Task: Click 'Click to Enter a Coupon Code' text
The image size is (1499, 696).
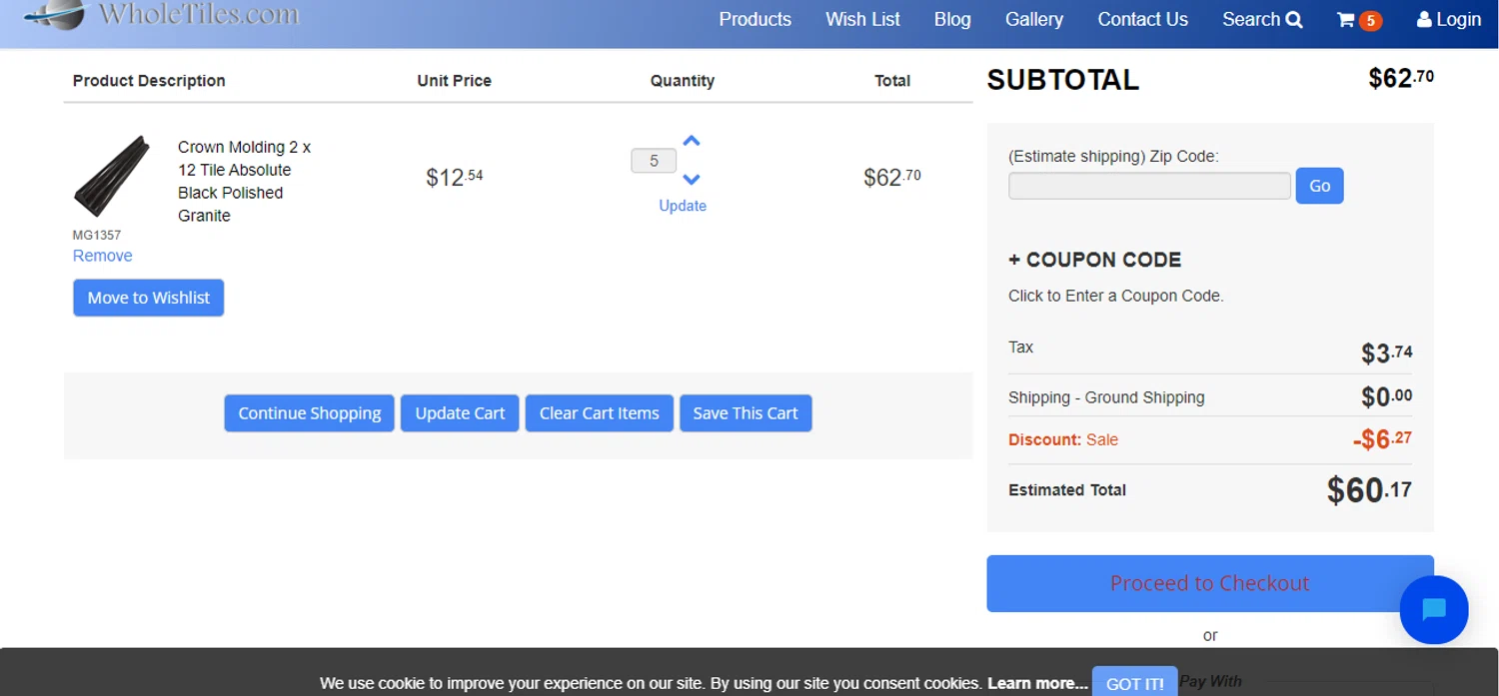Action: pyautogui.click(x=1116, y=296)
